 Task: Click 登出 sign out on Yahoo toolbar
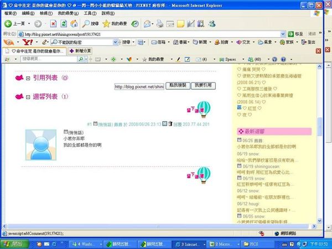(x=308, y=42)
